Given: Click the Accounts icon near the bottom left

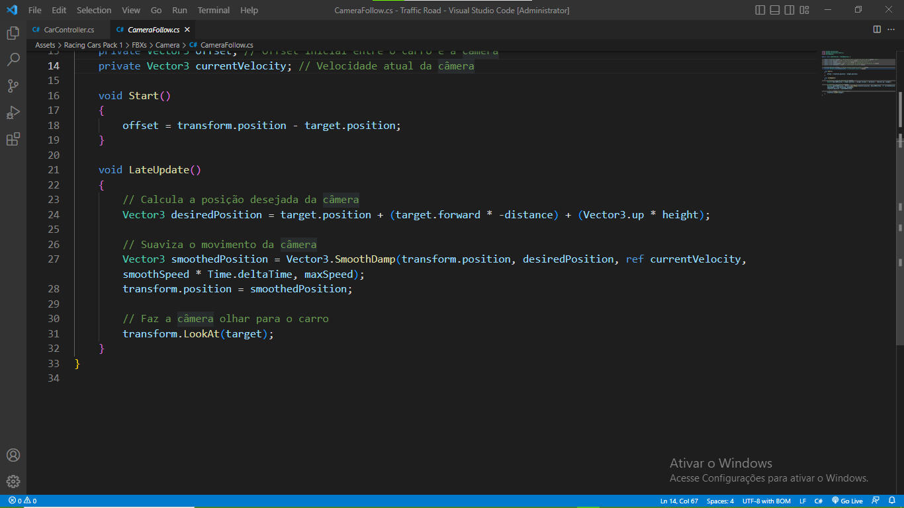Looking at the screenshot, I should click(13, 455).
